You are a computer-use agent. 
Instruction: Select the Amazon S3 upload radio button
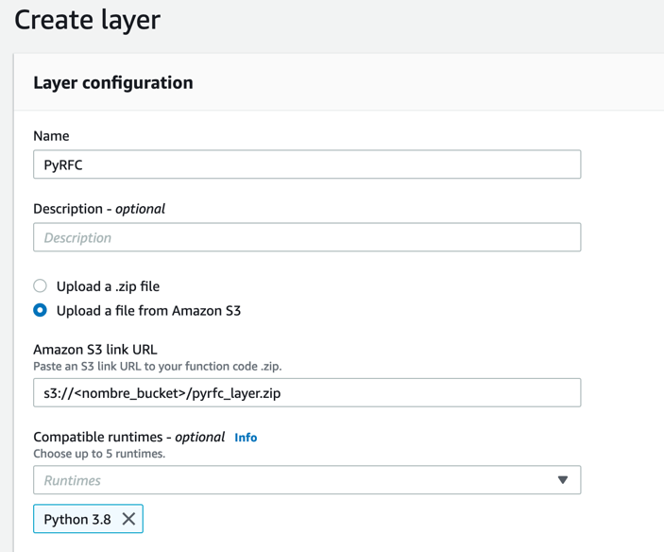tap(40, 310)
